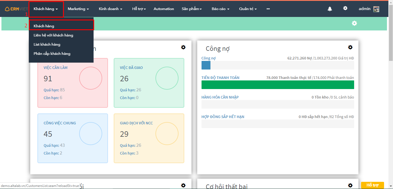This screenshot has width=393, height=189.
Task: Open the more options ellipsis menu
Action: click(x=268, y=9)
